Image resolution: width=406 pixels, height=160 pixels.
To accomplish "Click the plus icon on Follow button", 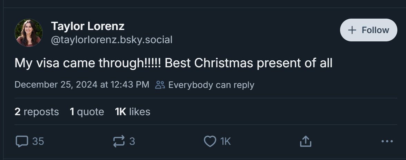I will [x=352, y=30].
